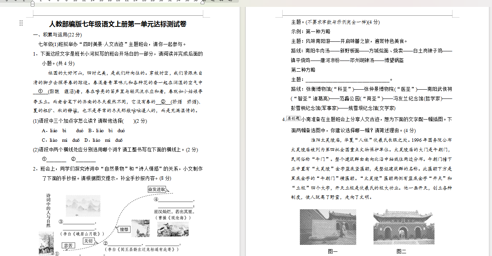
Task: Select the right indent marker on ruler
Action: point(203,2)
